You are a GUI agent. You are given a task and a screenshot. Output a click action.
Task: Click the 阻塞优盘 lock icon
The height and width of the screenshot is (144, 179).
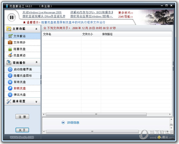click(10, 49)
